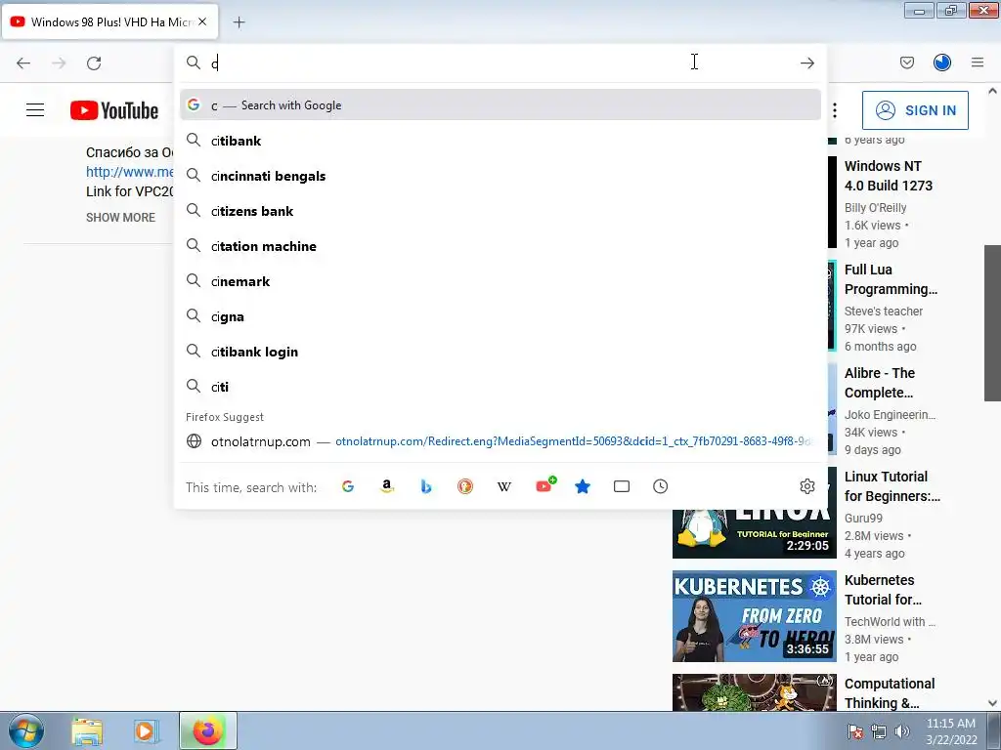
Task: Search this time with DuckDuckGo
Action: pos(464,486)
